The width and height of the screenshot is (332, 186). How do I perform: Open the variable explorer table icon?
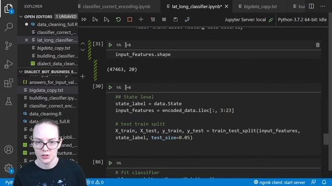click(164, 20)
